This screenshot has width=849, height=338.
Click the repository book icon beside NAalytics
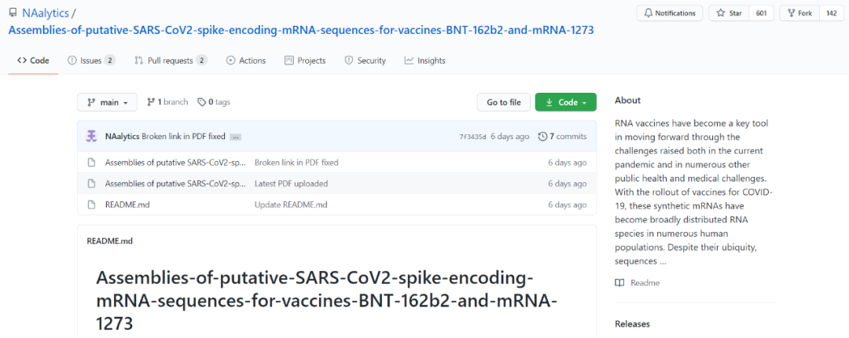pos(13,13)
